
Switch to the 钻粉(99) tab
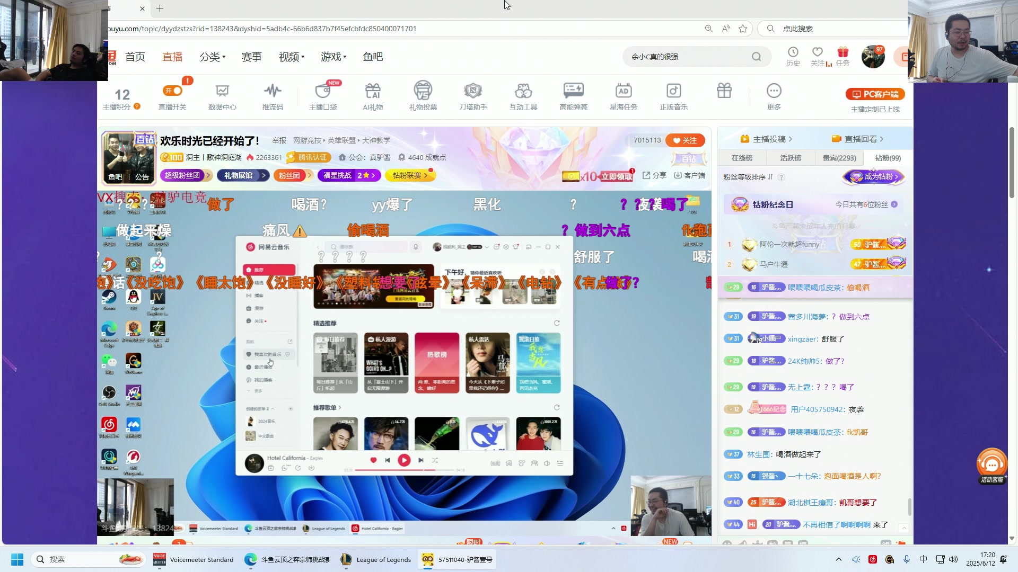[x=888, y=158]
